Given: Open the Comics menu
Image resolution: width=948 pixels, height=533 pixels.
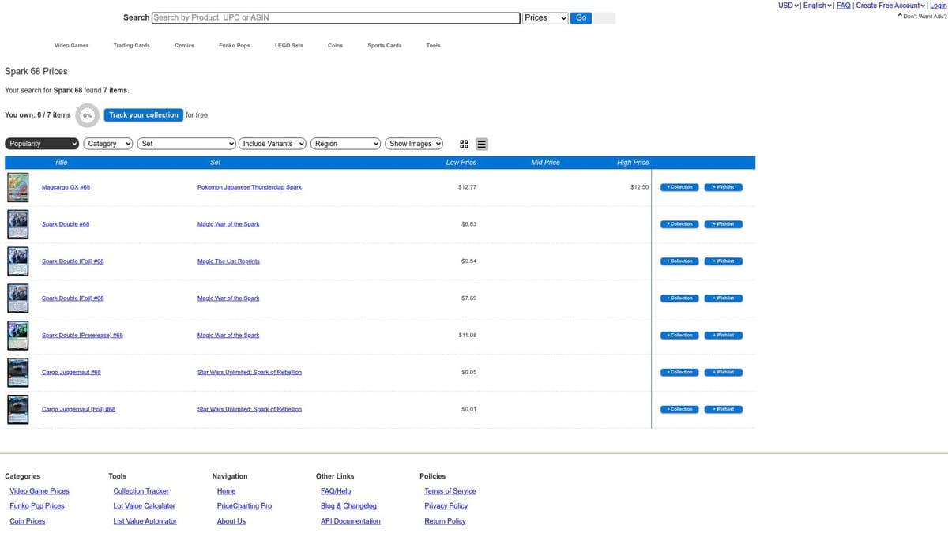Looking at the screenshot, I should tap(184, 46).
